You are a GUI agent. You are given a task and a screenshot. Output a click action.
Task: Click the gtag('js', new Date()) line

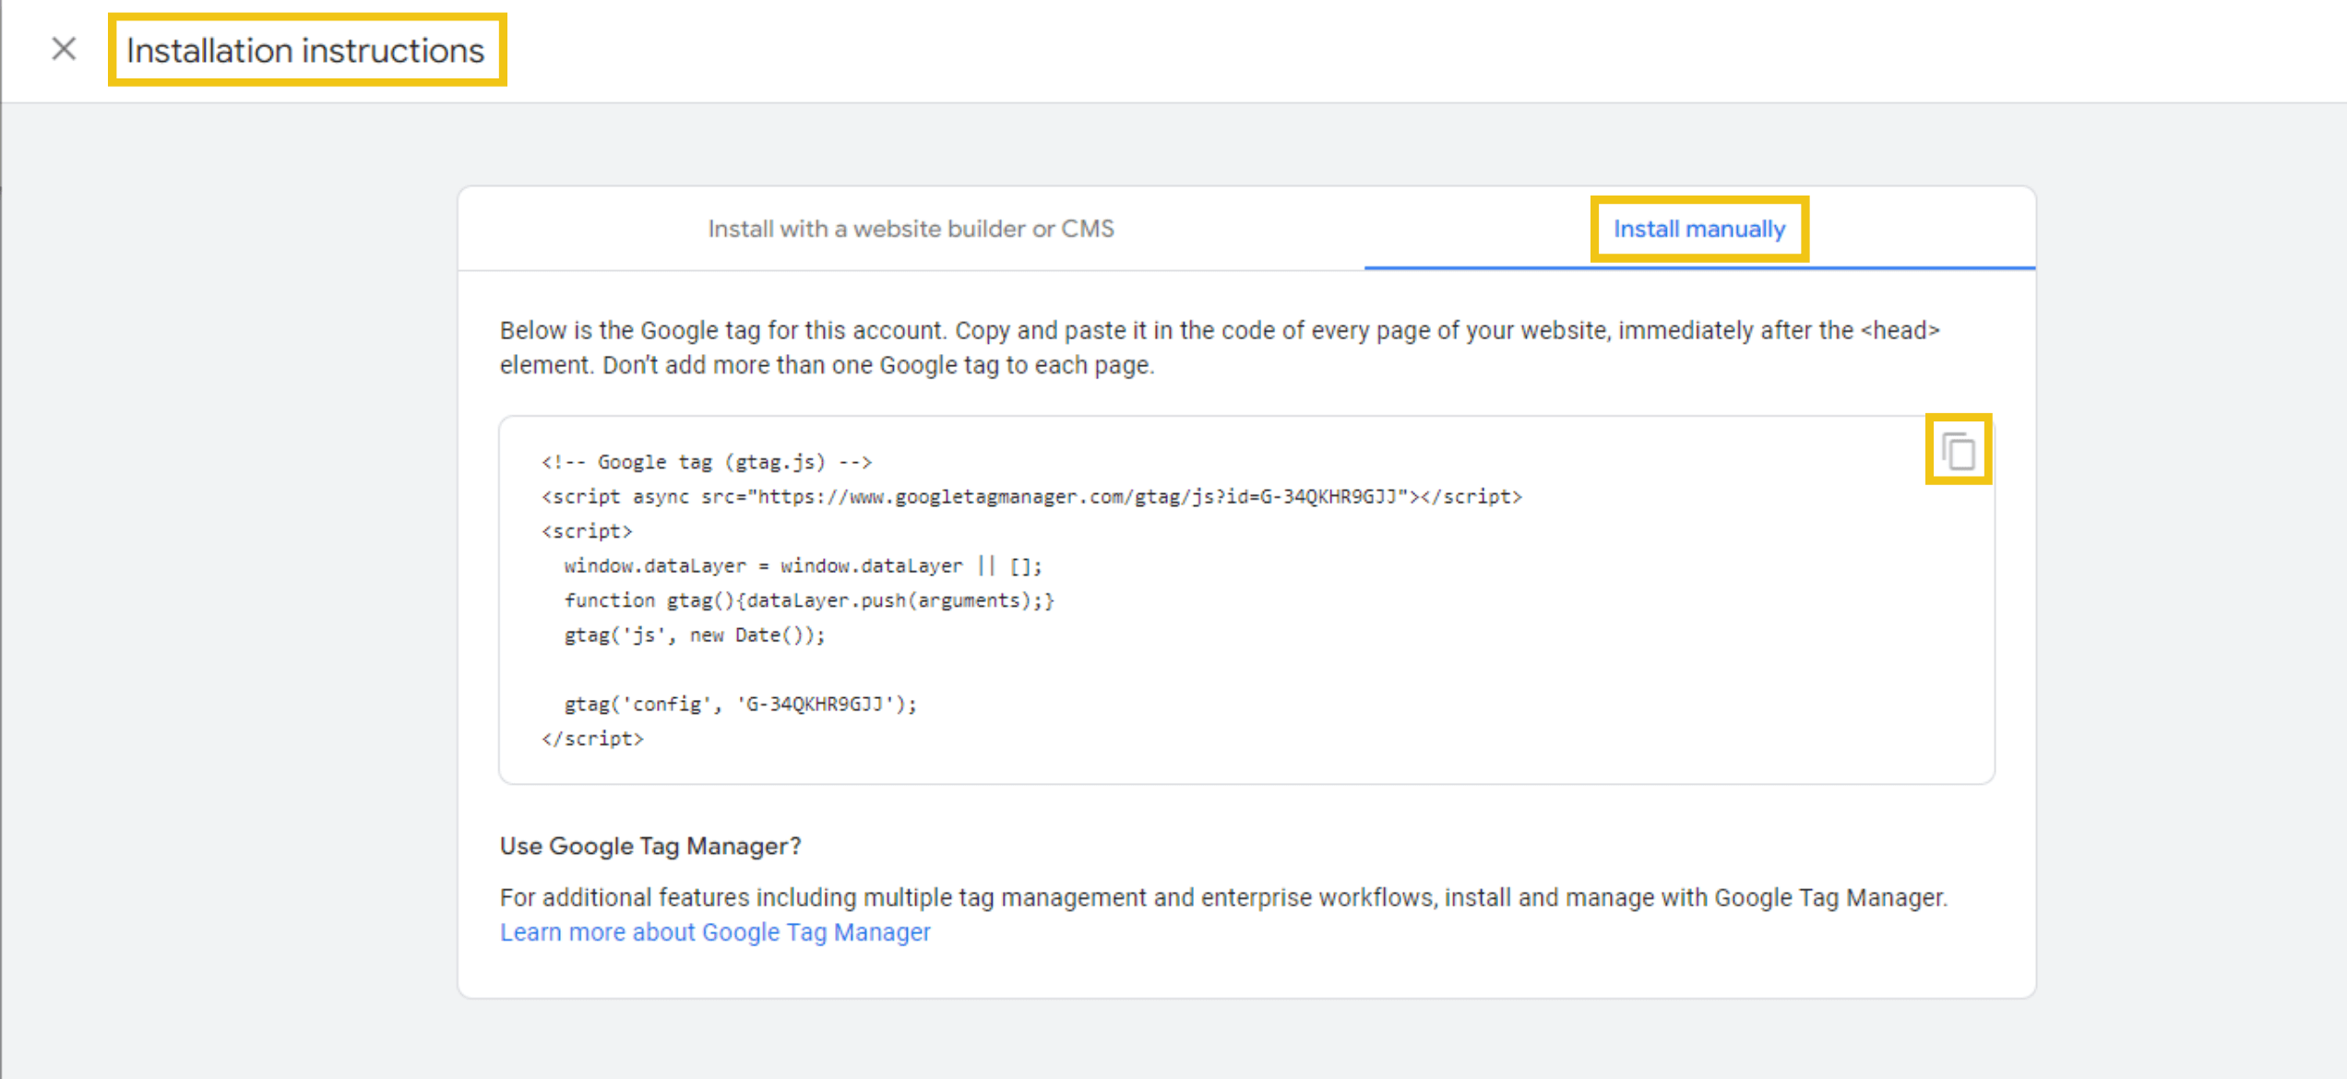point(695,635)
